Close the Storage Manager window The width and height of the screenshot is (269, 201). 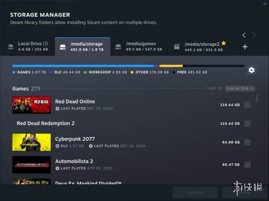[265, 4]
